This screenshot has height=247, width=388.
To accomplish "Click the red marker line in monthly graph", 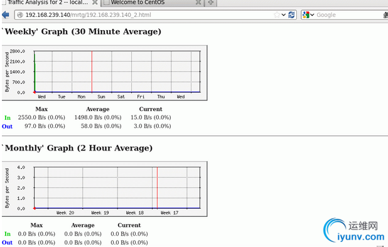I will [157, 187].
